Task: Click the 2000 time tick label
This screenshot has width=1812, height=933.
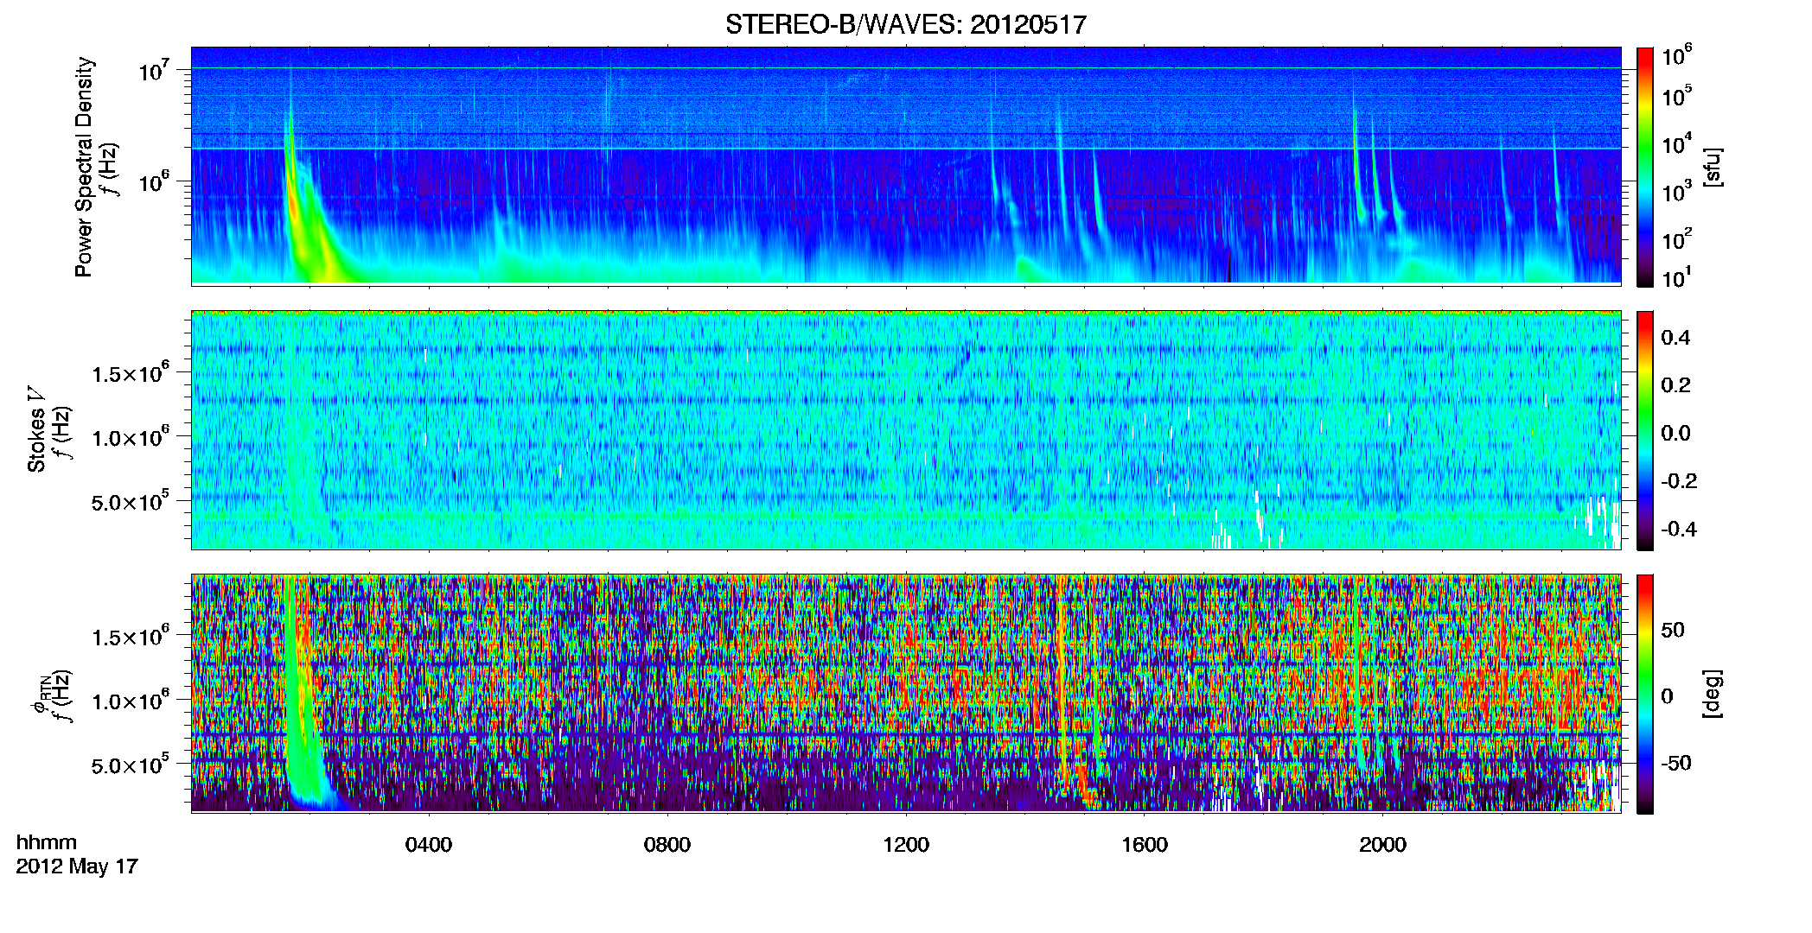Action: click(1383, 845)
